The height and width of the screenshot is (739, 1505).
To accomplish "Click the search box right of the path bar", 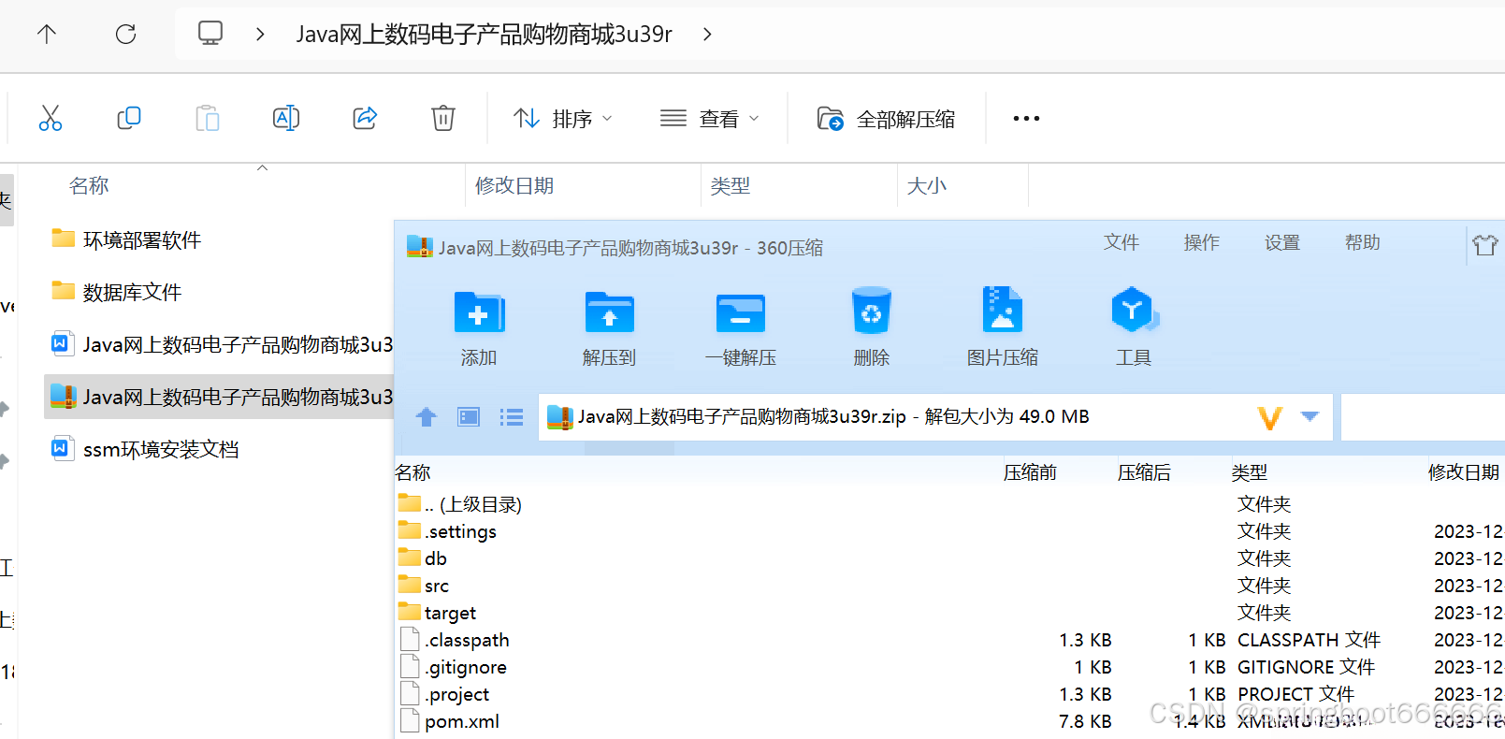I will coord(1422,416).
